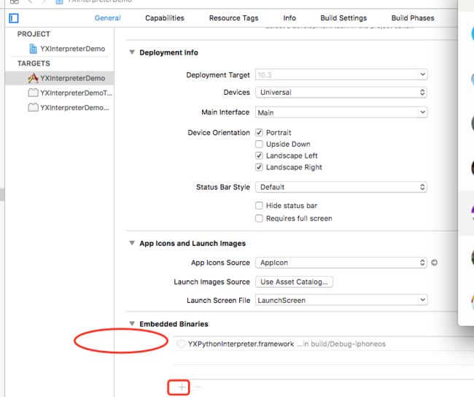Open the Launch Screen File dropdown
Image resolution: width=474 pixels, height=397 pixels.
(x=423, y=300)
